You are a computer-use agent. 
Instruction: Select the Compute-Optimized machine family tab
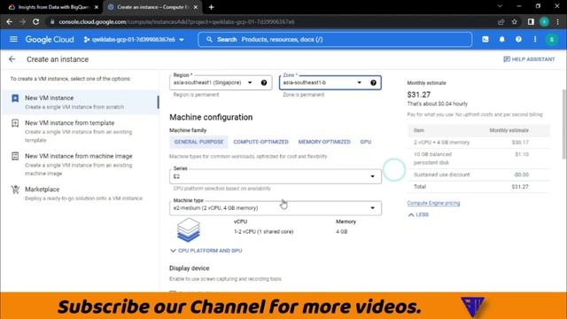260,142
